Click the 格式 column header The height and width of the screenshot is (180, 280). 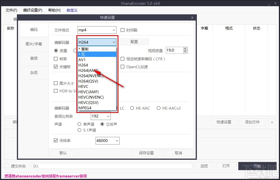click(229, 28)
